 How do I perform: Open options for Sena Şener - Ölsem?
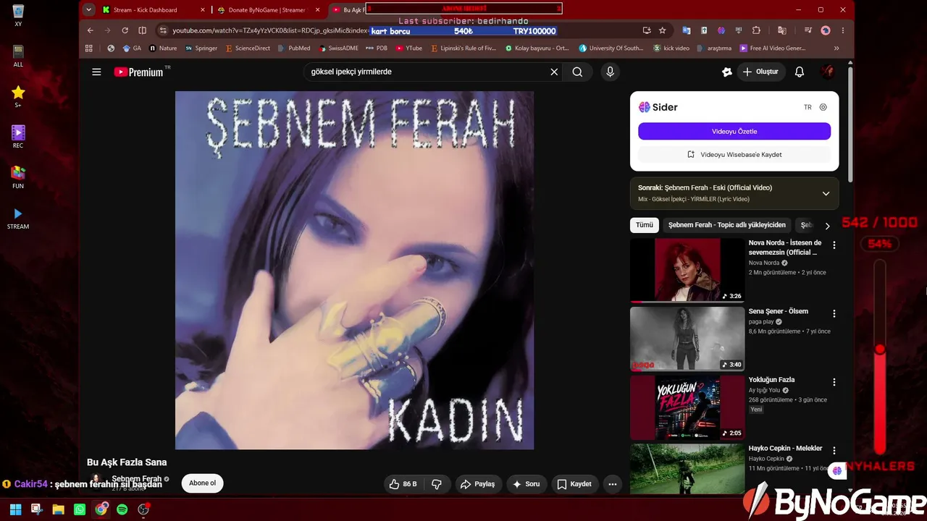pos(834,313)
